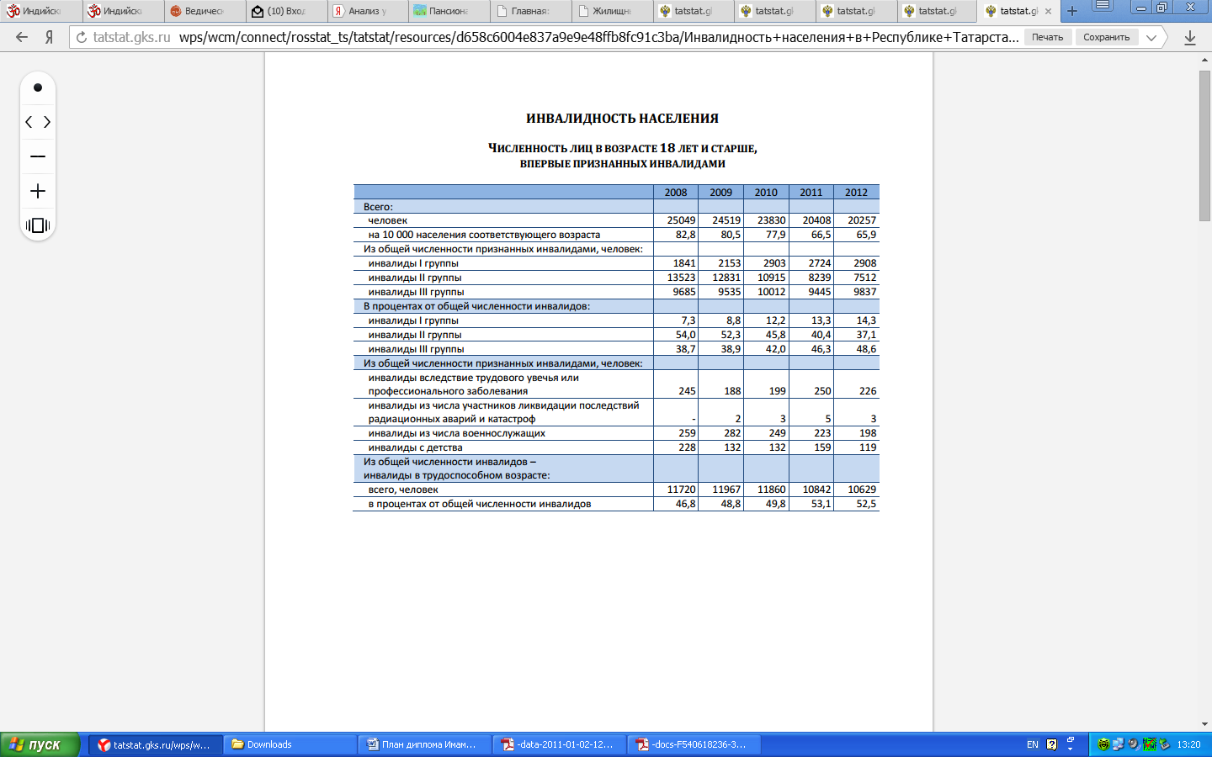Click the Yandex 'Я' home icon
Viewport: 1212px width, 757px height.
(x=49, y=37)
